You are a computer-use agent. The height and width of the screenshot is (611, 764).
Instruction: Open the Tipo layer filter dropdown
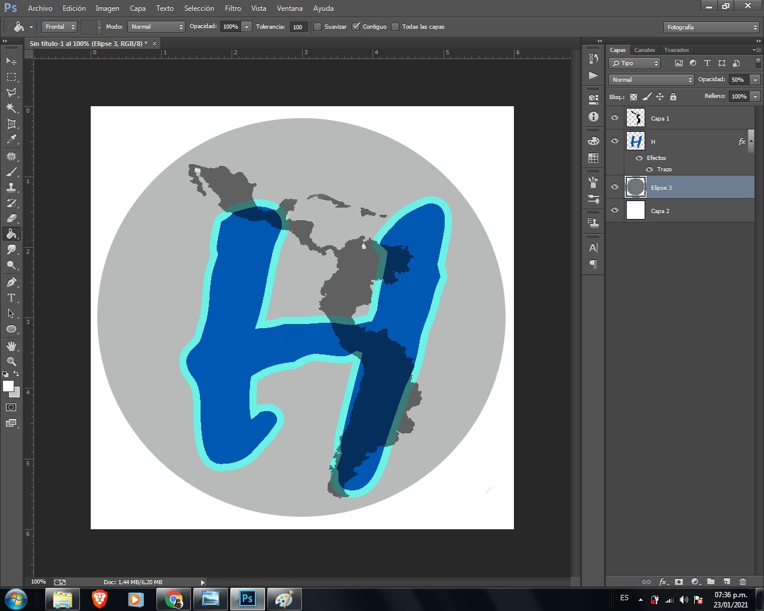(634, 63)
